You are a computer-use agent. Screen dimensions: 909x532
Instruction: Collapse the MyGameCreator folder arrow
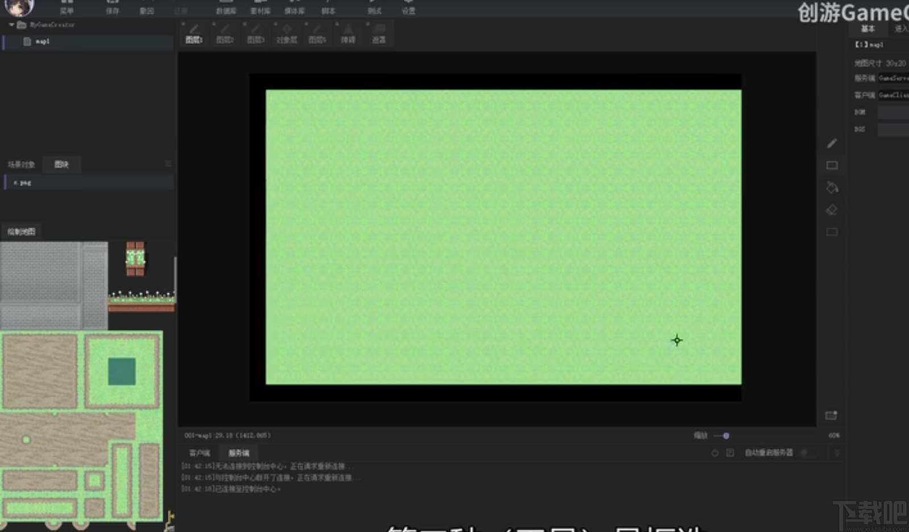click(x=11, y=25)
